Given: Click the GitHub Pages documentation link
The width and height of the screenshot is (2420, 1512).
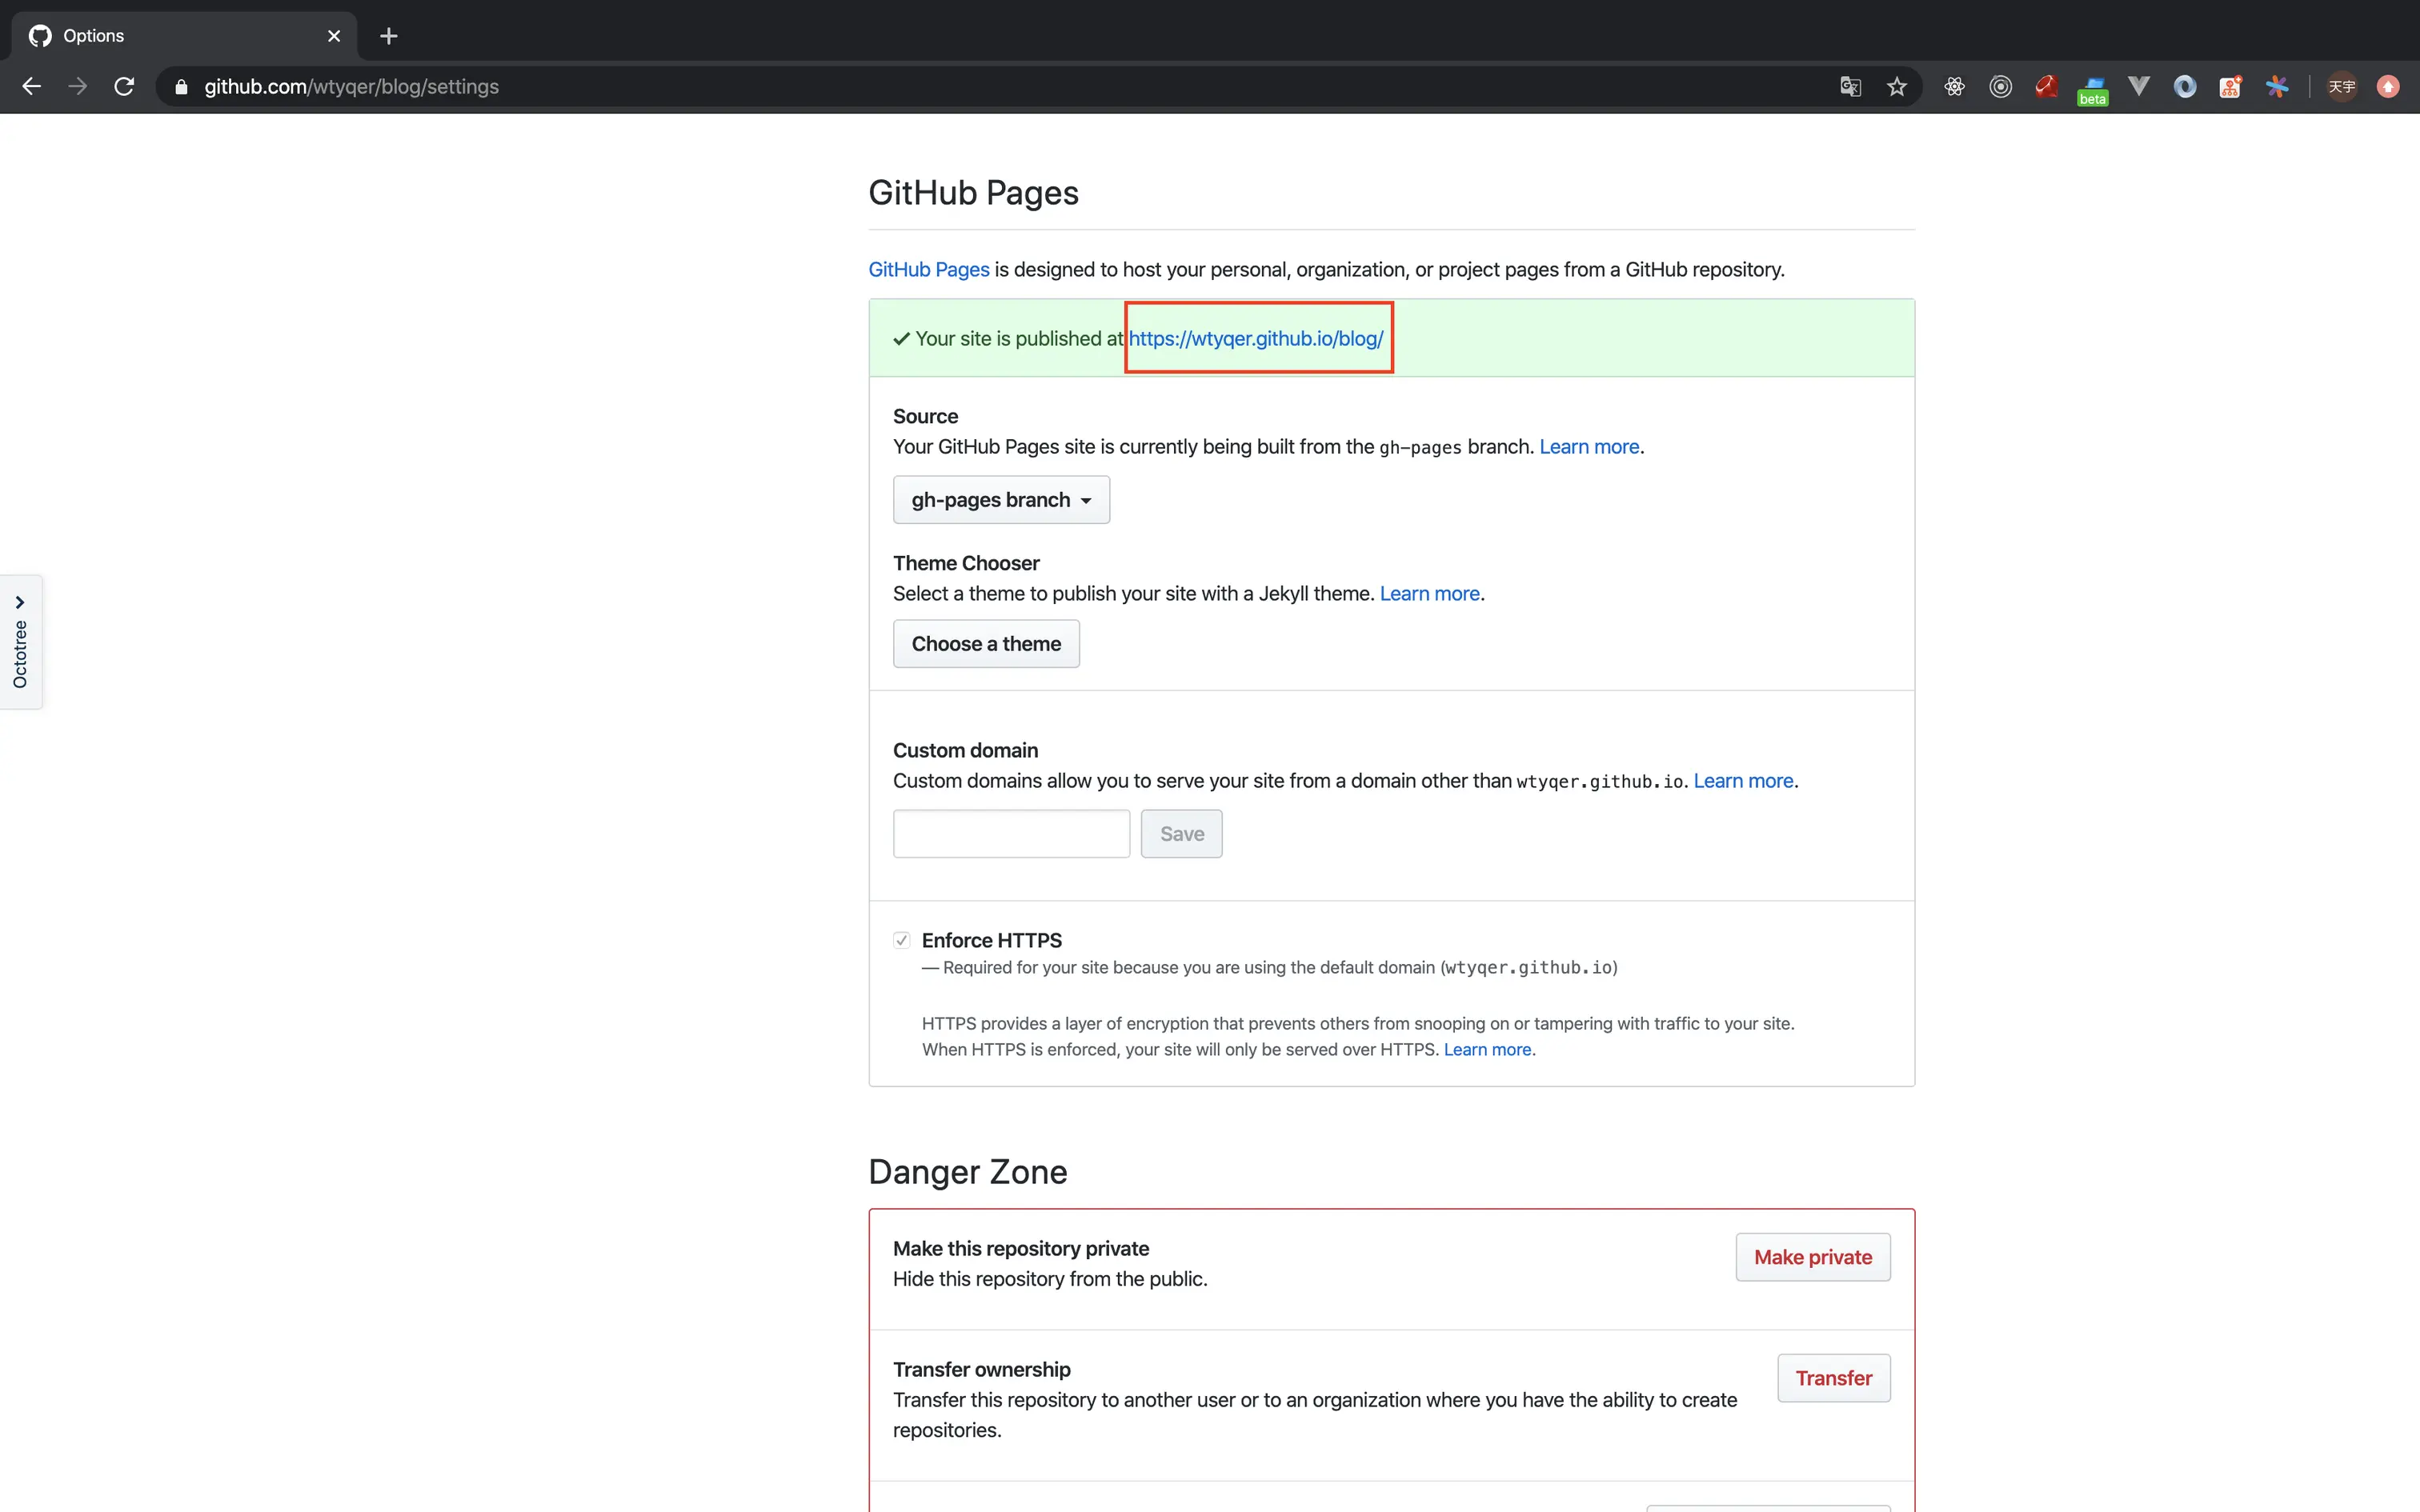Looking at the screenshot, I should 928,270.
